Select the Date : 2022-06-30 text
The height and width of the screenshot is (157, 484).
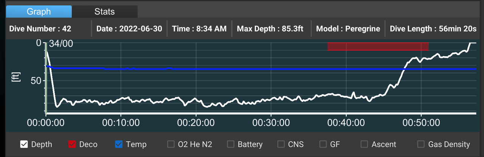coord(130,29)
